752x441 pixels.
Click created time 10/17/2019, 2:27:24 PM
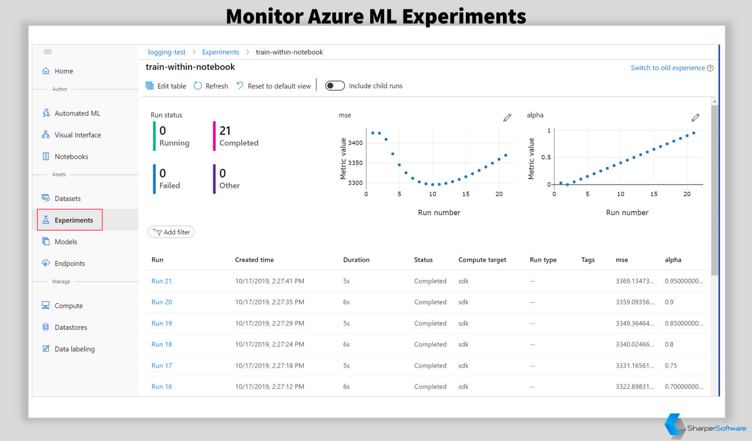pyautogui.click(x=270, y=345)
